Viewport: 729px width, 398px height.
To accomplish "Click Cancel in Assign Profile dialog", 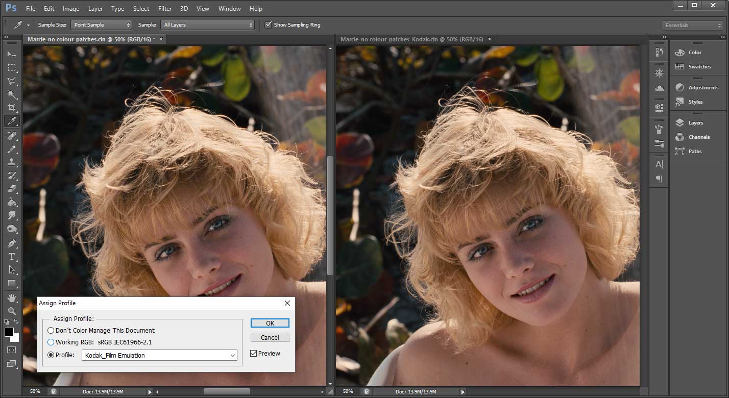I will click(270, 337).
